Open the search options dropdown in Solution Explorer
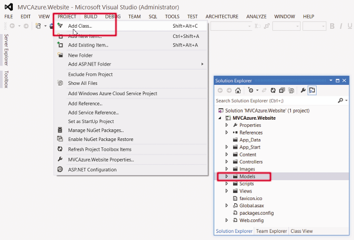Screen dimensions: 354x240 tap(346, 100)
